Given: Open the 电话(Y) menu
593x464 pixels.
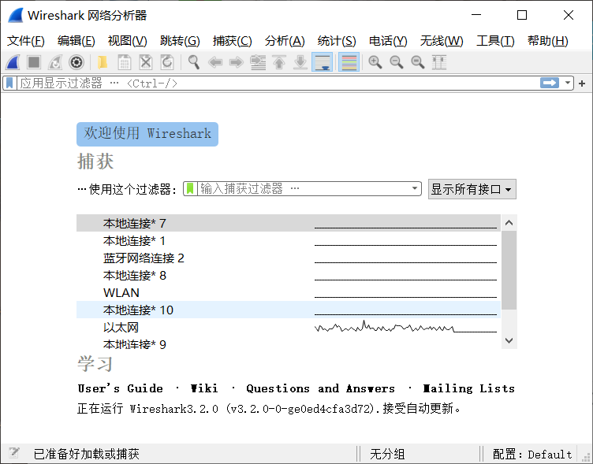Looking at the screenshot, I should point(388,41).
